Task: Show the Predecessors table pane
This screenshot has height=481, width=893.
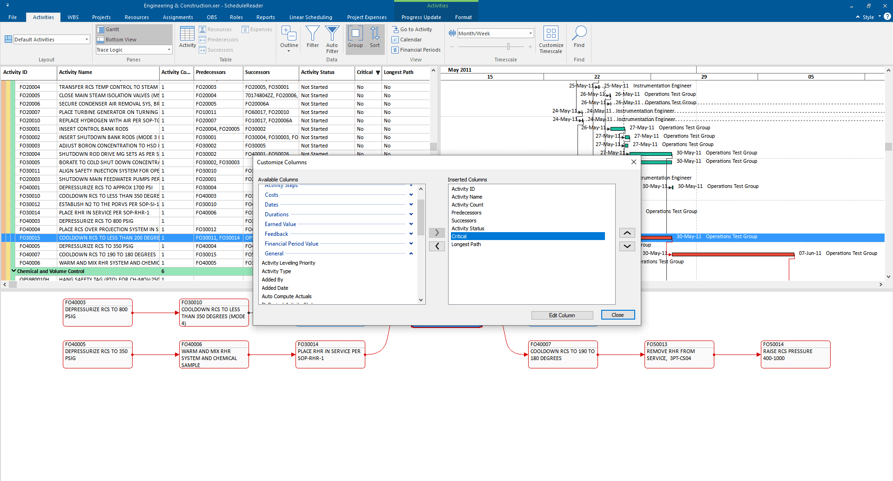Action: tap(218, 40)
